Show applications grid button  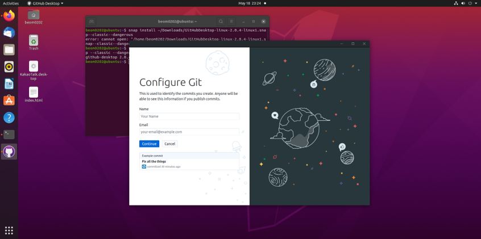point(9,230)
